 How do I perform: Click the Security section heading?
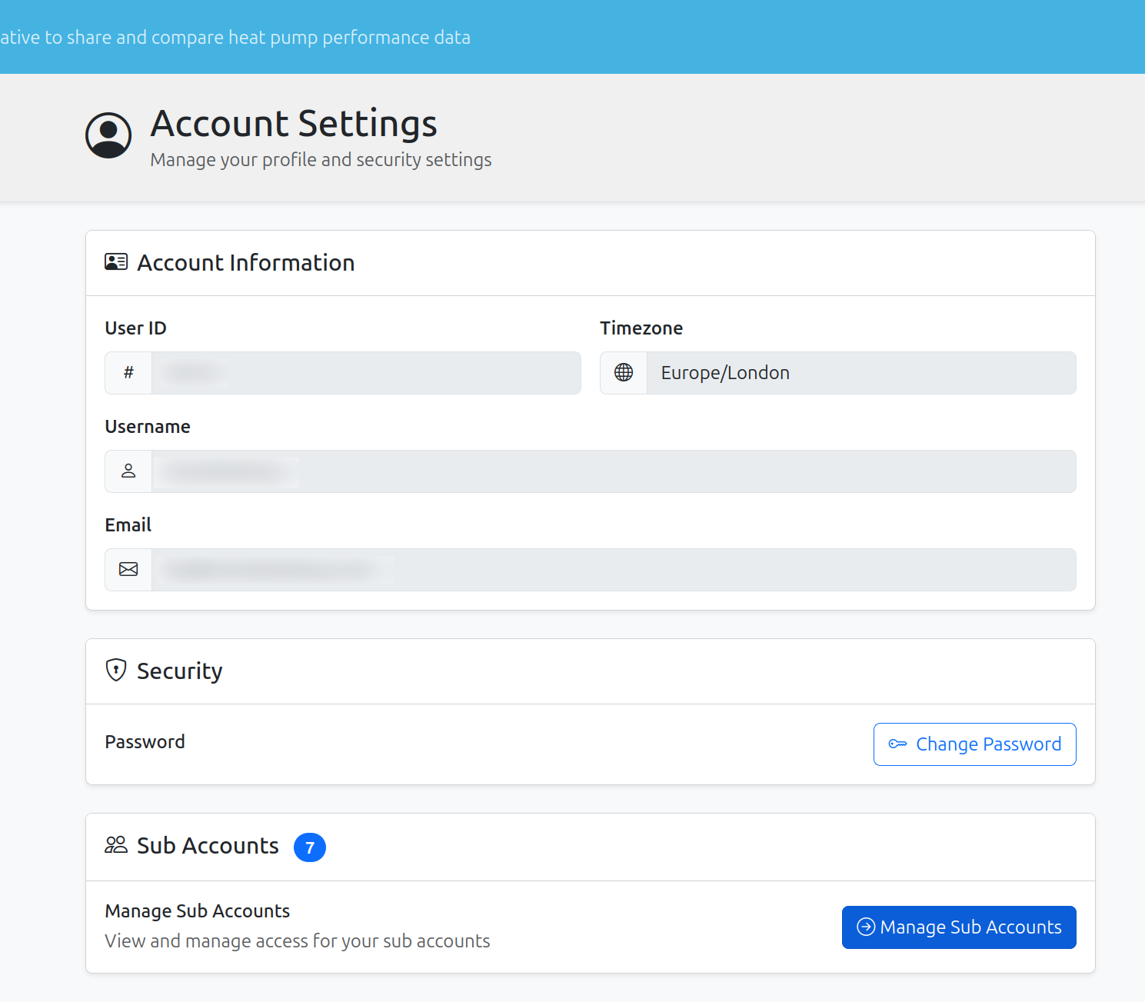tap(179, 671)
